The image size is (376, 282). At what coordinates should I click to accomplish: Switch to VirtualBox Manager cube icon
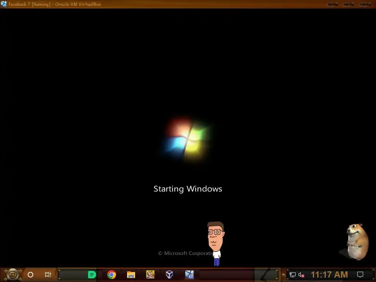pos(170,275)
